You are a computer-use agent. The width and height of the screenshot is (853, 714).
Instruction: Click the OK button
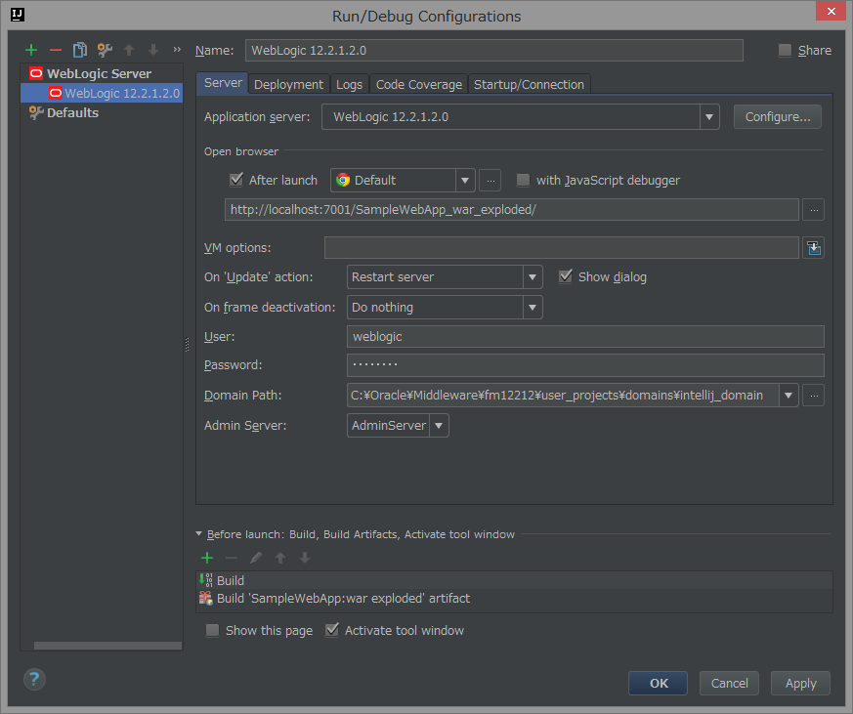tap(659, 683)
